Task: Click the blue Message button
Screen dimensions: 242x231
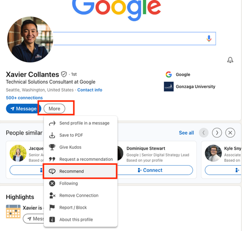Action: [24, 108]
